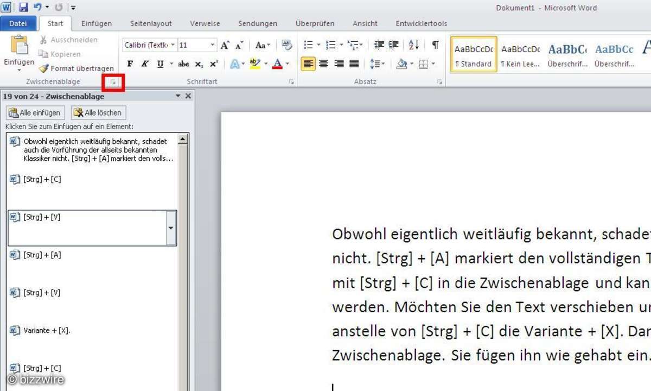Screen dimensions: 651x391
Task: Click the Save icon in quick access toolbar
Action: 23,8
